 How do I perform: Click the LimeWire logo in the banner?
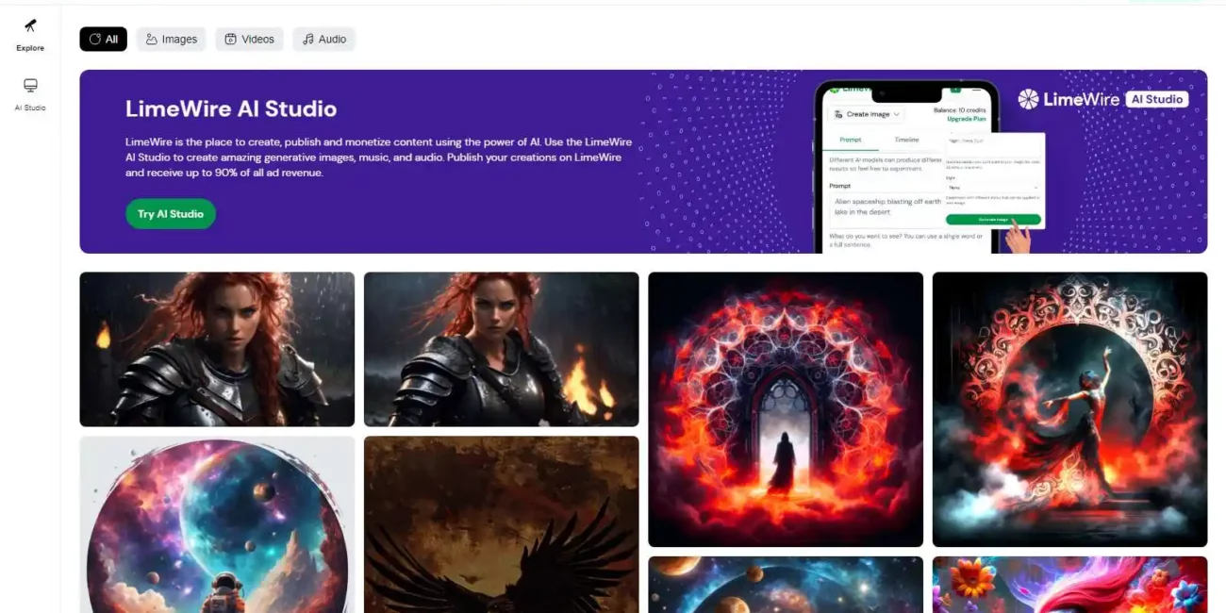click(1069, 99)
